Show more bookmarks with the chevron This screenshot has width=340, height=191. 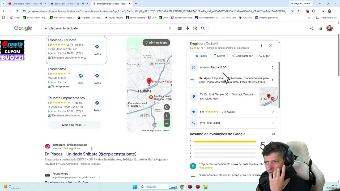pyautogui.click(x=309, y=18)
